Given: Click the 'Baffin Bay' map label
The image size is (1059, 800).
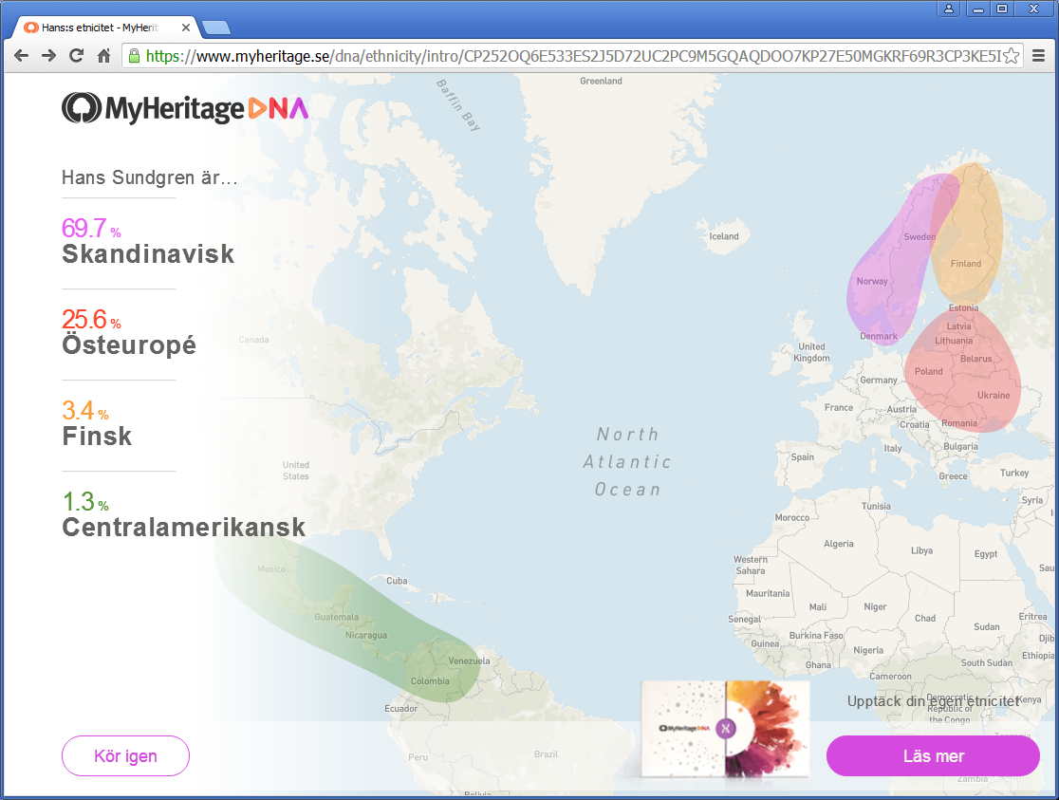Looking at the screenshot, I should click(458, 104).
